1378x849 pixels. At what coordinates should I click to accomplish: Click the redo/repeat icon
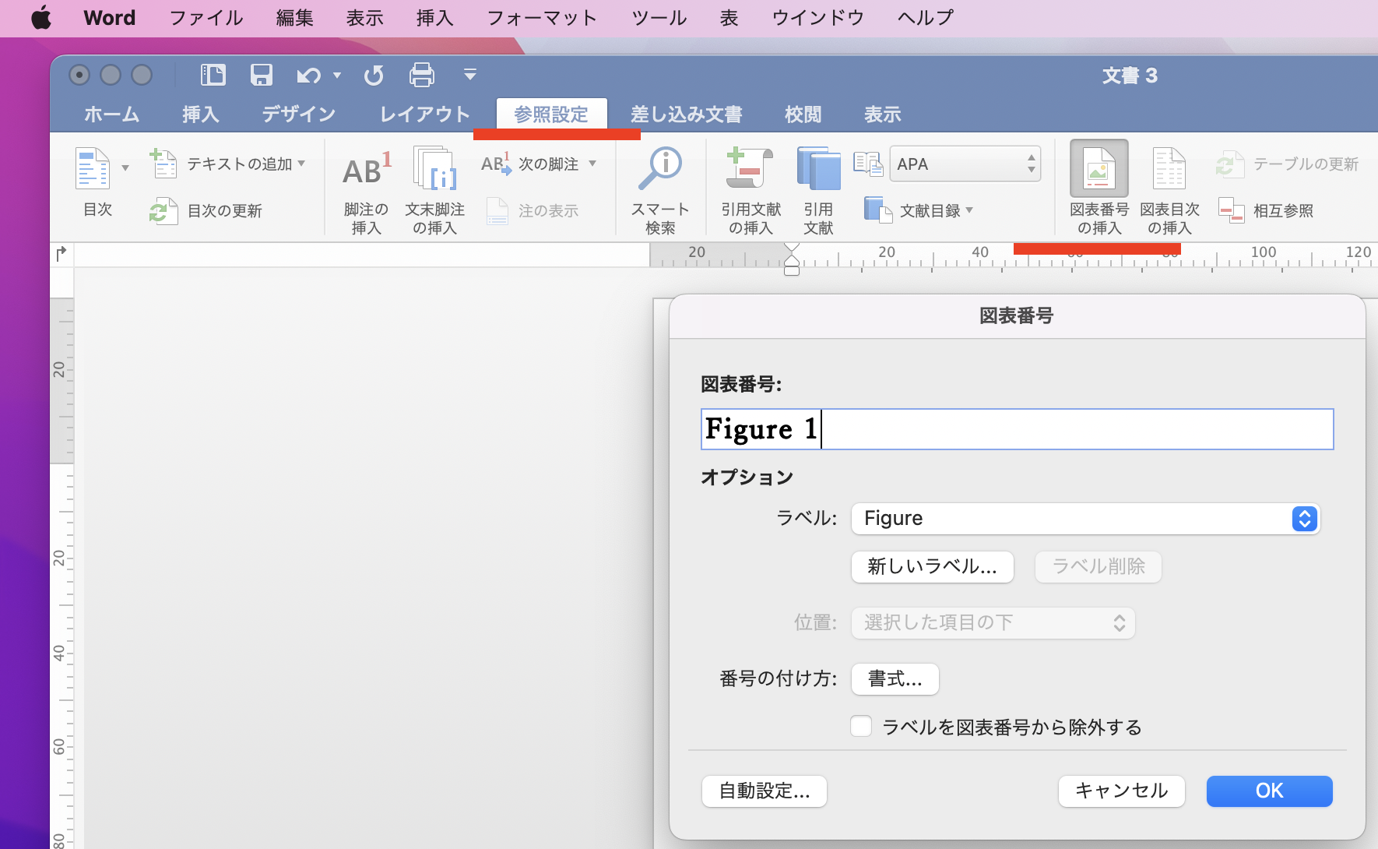[x=374, y=75]
